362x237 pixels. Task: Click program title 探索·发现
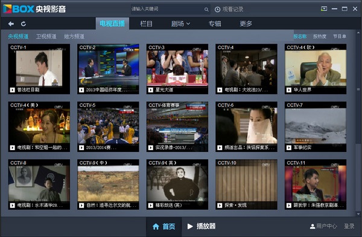pyautogui.click(x=235, y=206)
